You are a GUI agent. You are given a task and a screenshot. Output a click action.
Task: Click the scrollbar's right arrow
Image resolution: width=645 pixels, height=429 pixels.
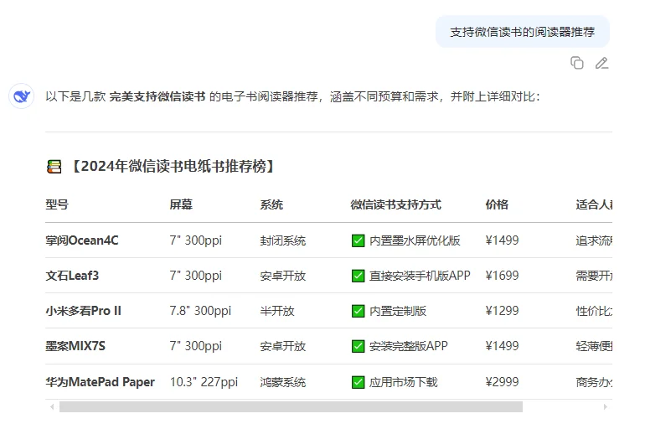pyautogui.click(x=605, y=406)
